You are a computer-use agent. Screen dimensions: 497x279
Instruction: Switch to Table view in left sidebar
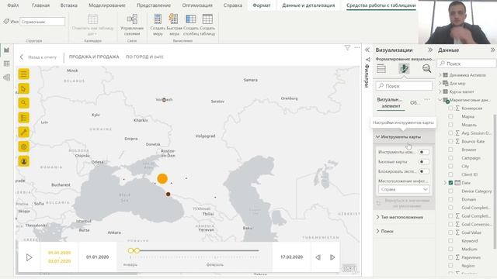(x=7, y=64)
